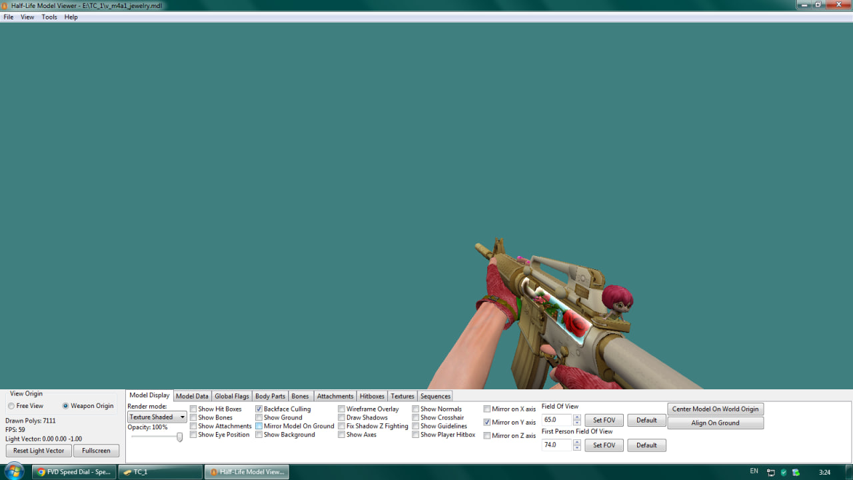The height and width of the screenshot is (480, 853).
Task: Open the File menu
Action: coord(9,17)
